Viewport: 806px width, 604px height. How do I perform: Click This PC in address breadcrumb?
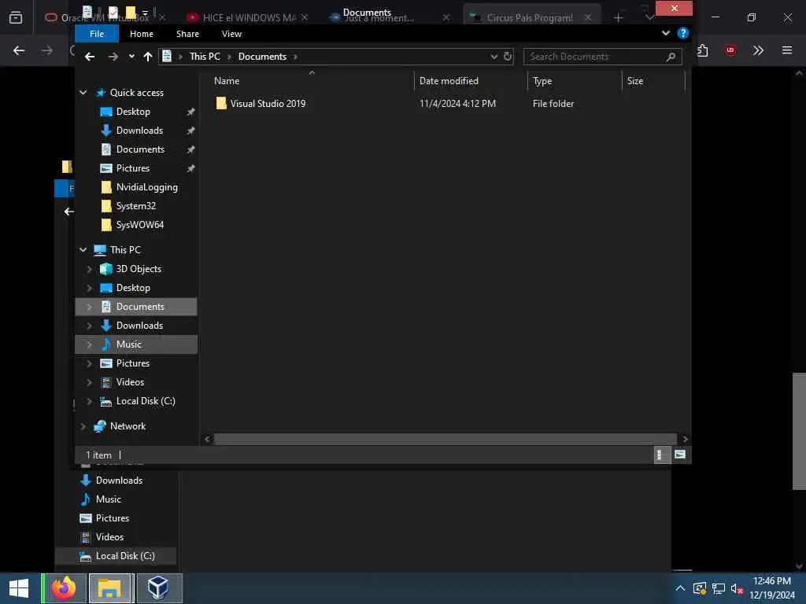(205, 57)
